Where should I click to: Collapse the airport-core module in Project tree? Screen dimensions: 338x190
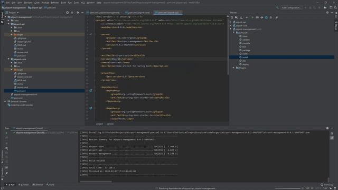(x=8, y=59)
